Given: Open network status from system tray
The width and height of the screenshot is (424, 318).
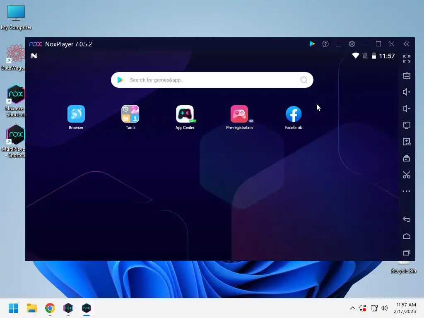Looking at the screenshot, I should click(x=374, y=308).
